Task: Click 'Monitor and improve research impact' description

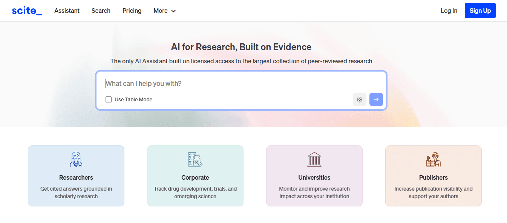Action: pos(314,192)
